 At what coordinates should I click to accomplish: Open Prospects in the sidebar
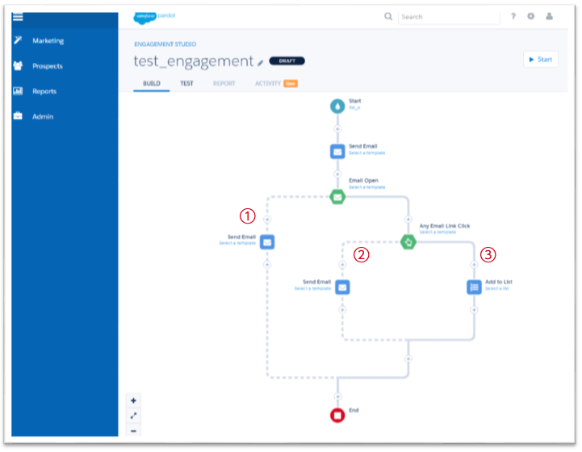[47, 66]
